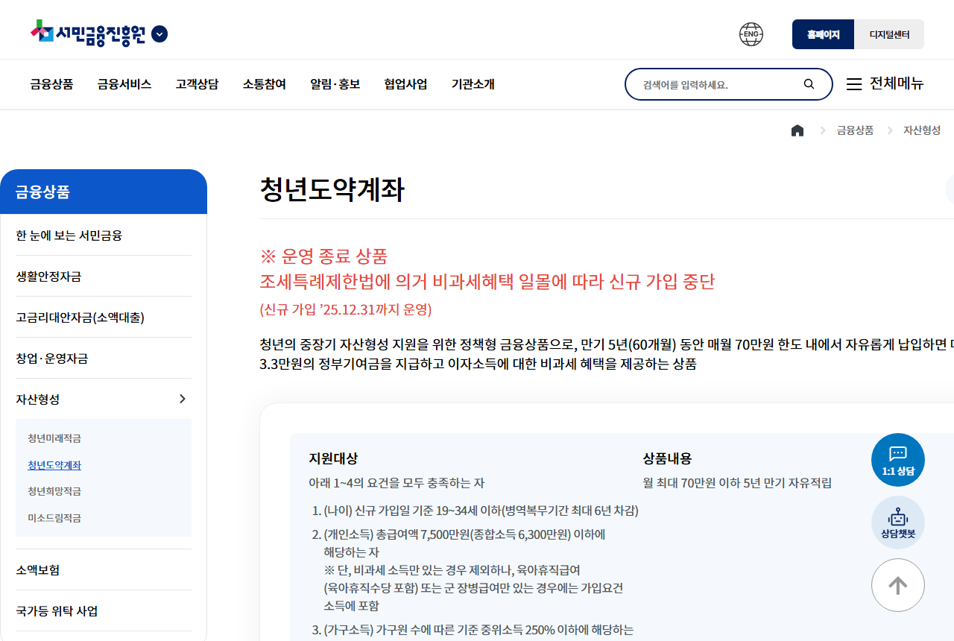Click the 상품내용 heading

tap(668, 458)
